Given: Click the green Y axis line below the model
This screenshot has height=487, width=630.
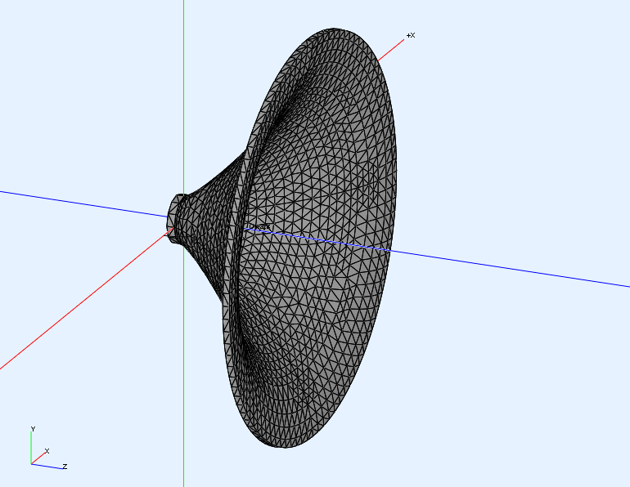Looking at the screenshot, I should 183,392.
